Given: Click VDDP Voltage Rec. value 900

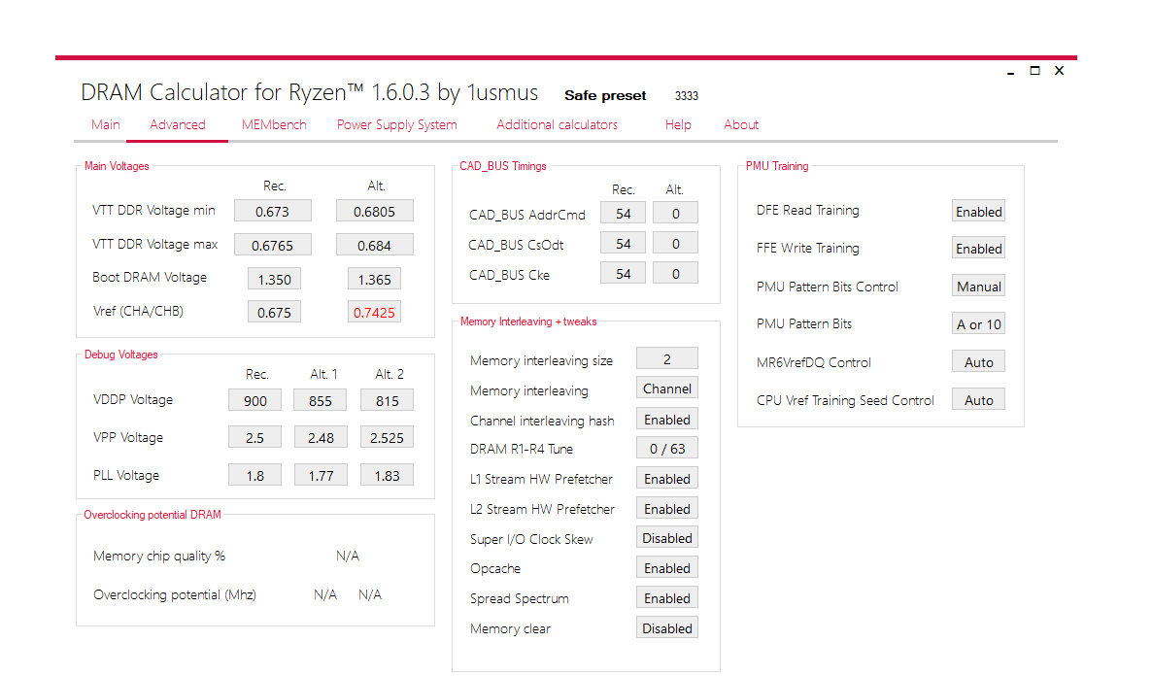Looking at the screenshot, I should click(x=254, y=400).
